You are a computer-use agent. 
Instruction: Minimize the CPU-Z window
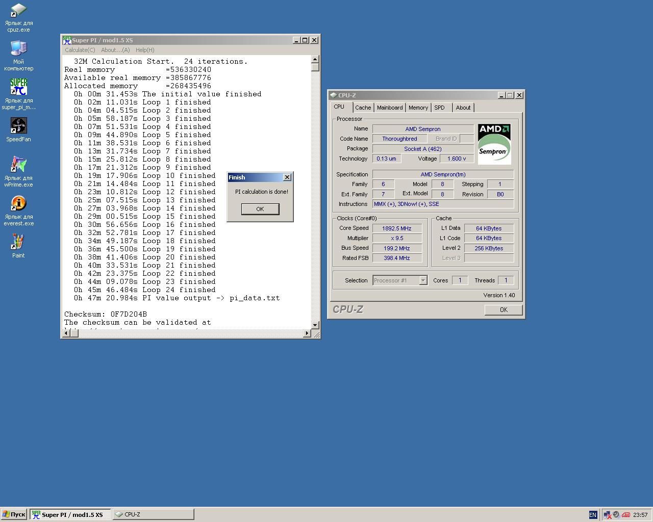point(501,95)
